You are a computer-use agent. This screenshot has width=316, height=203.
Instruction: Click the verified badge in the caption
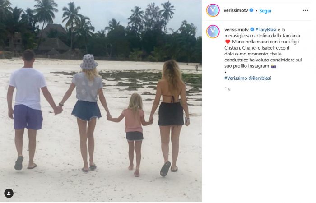(252, 29)
